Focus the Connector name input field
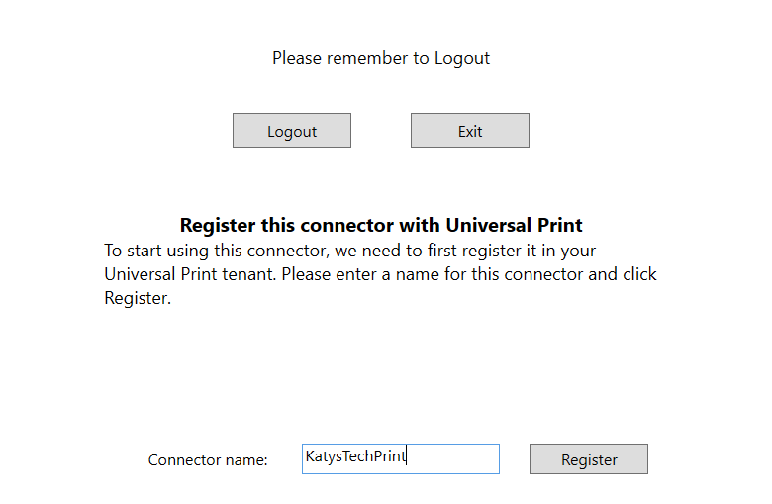The height and width of the screenshot is (504, 772). (x=400, y=458)
